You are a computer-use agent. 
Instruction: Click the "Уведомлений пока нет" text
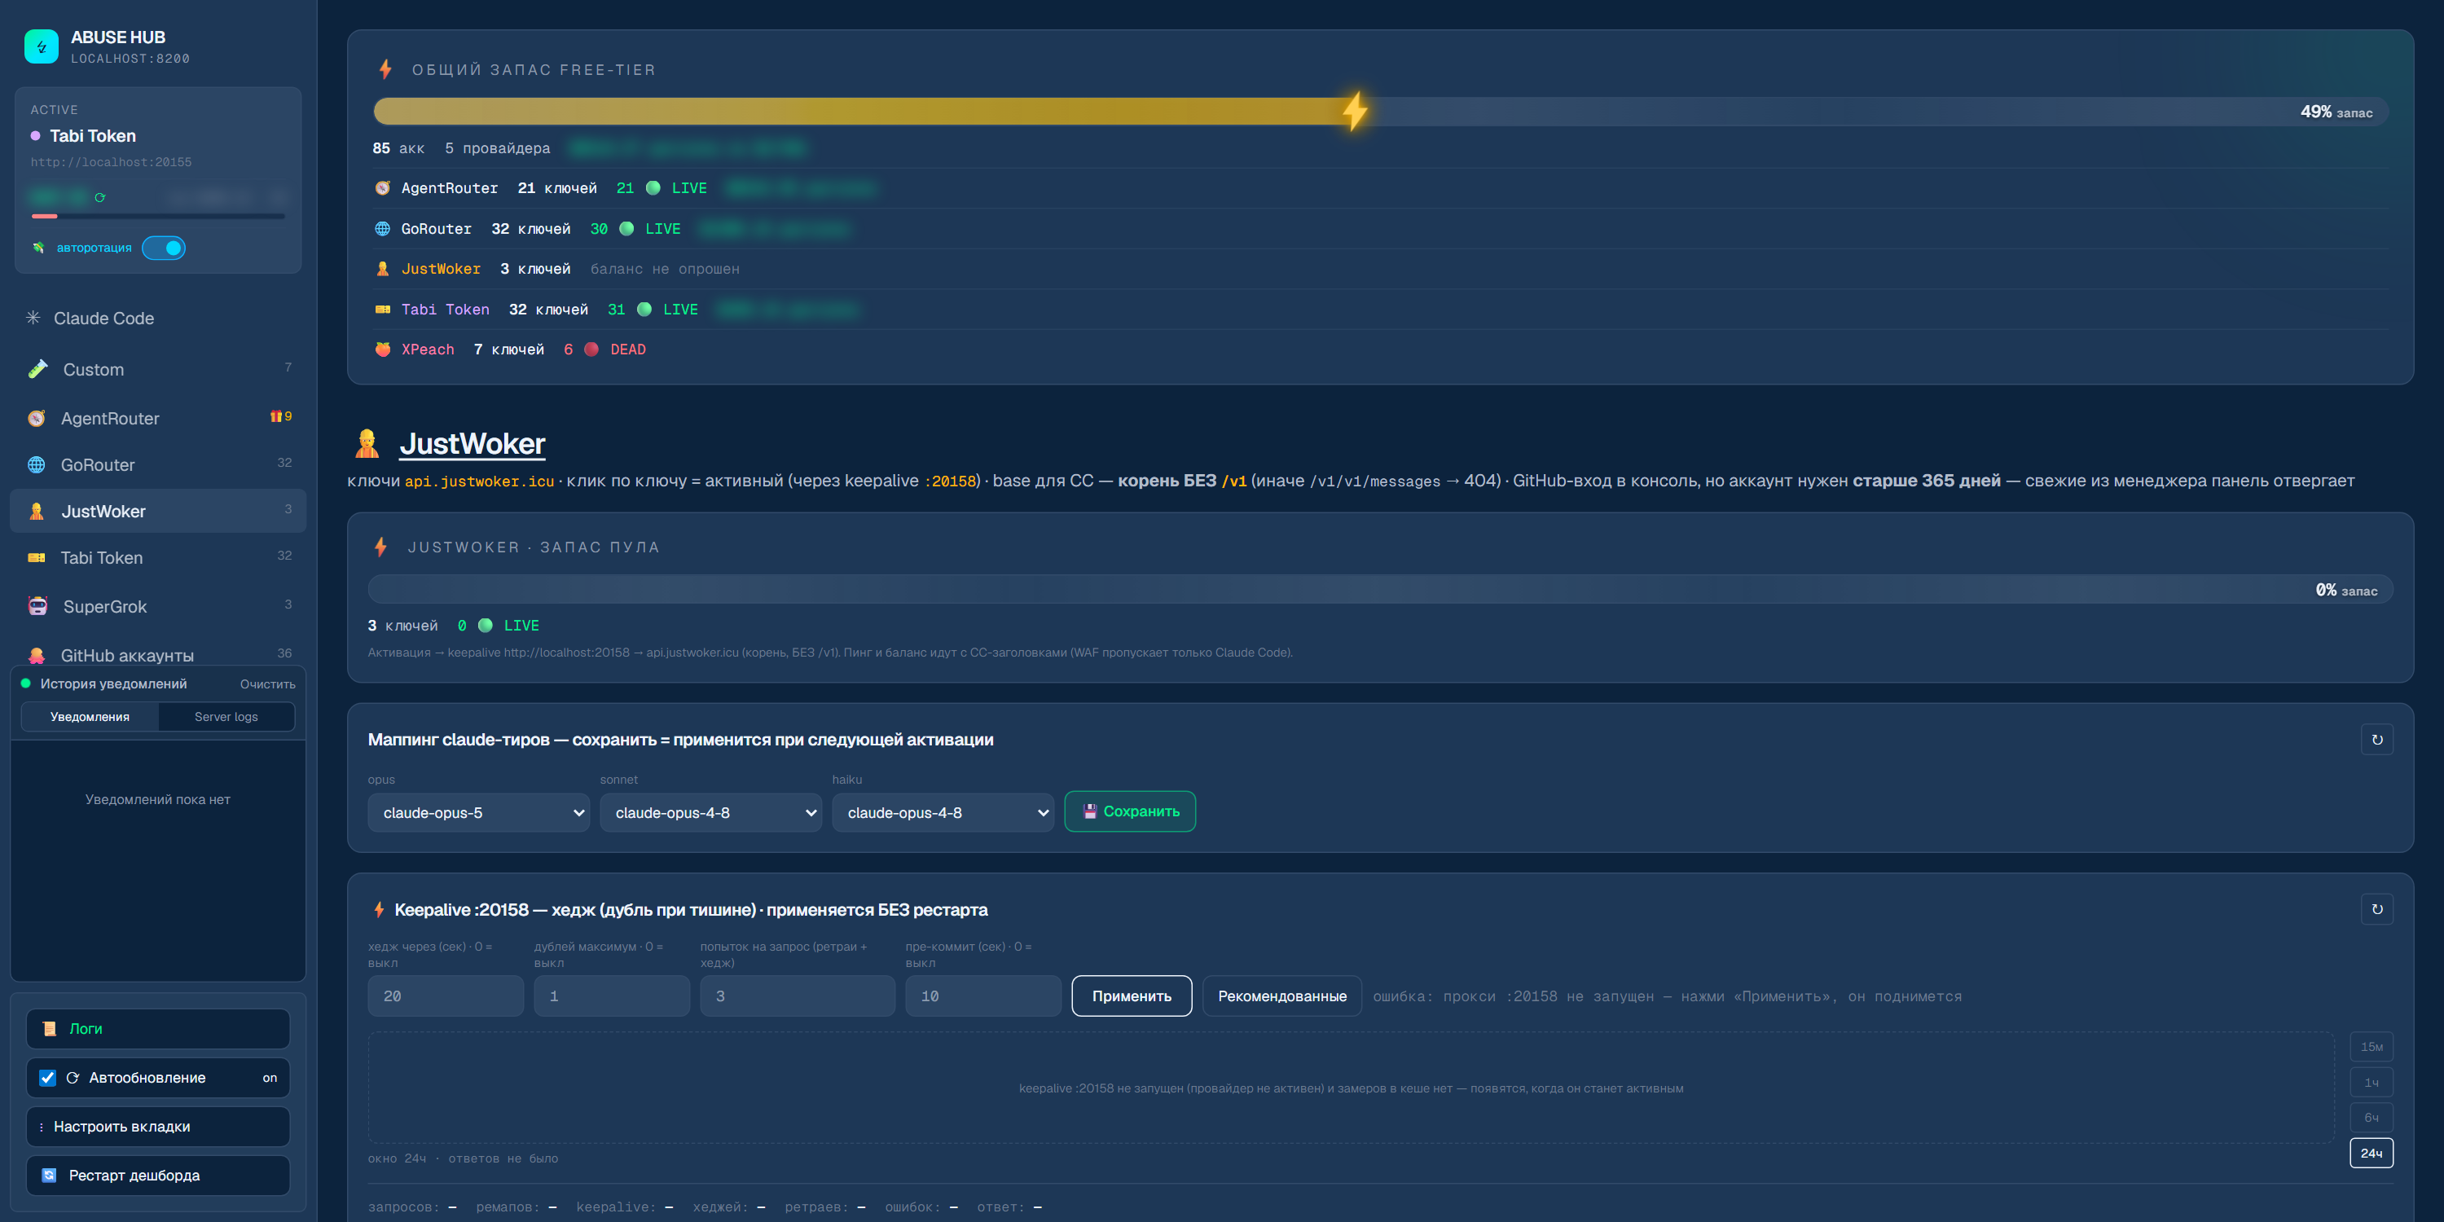coord(157,800)
